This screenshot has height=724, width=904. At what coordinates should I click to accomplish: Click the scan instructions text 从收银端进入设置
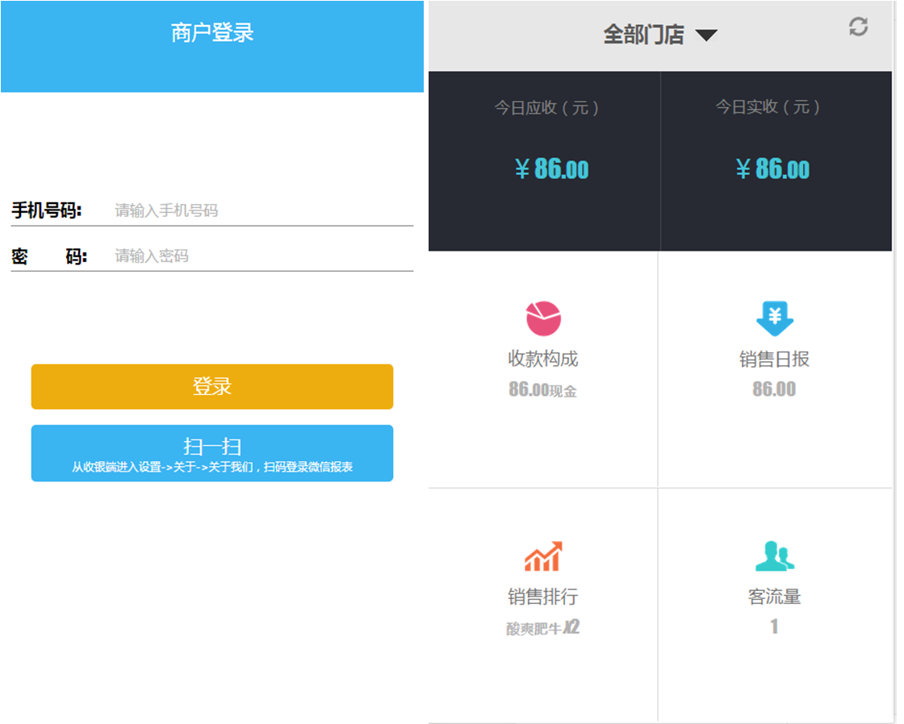pos(212,467)
